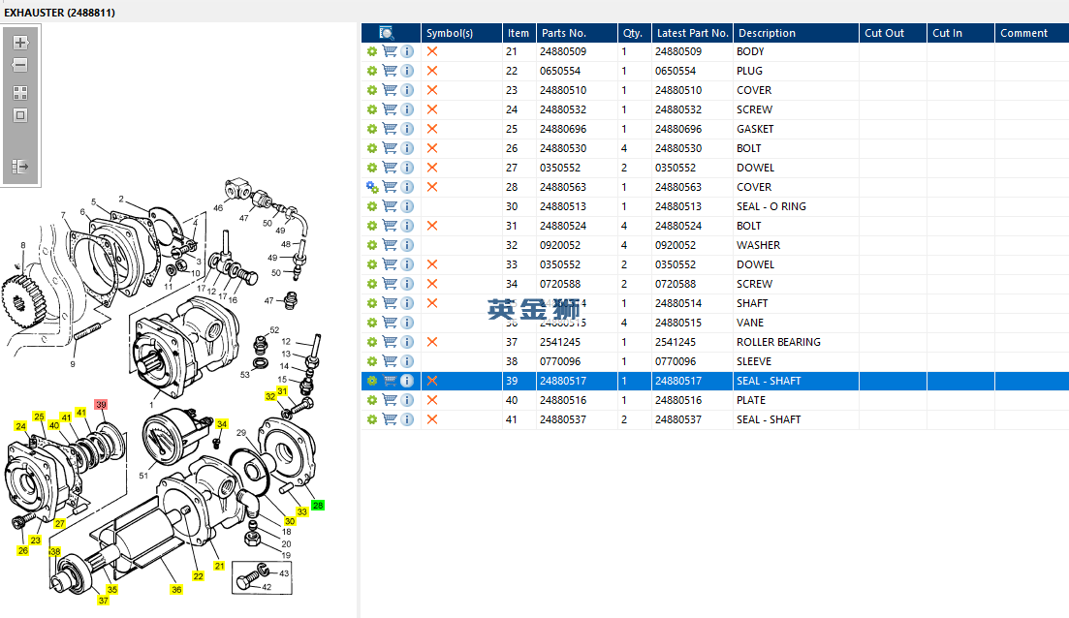This screenshot has width=1069, height=618.
Task: Sort by the Item column header
Action: 519,33
